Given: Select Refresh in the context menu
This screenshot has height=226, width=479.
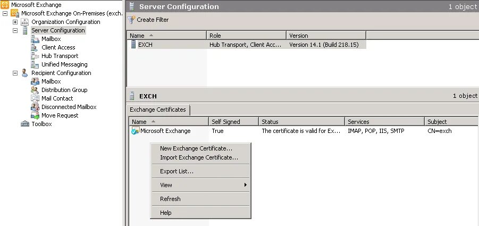Looking at the screenshot, I should pyautogui.click(x=170, y=199).
